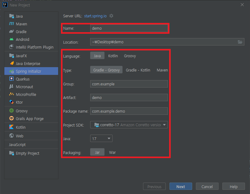Click the Kotlin K icon
The width and height of the screenshot is (250, 194).
(x=12, y=127)
